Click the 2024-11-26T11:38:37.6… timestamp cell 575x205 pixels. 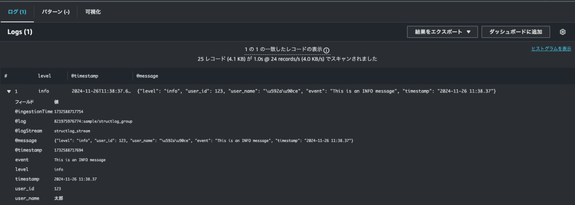[101, 91]
